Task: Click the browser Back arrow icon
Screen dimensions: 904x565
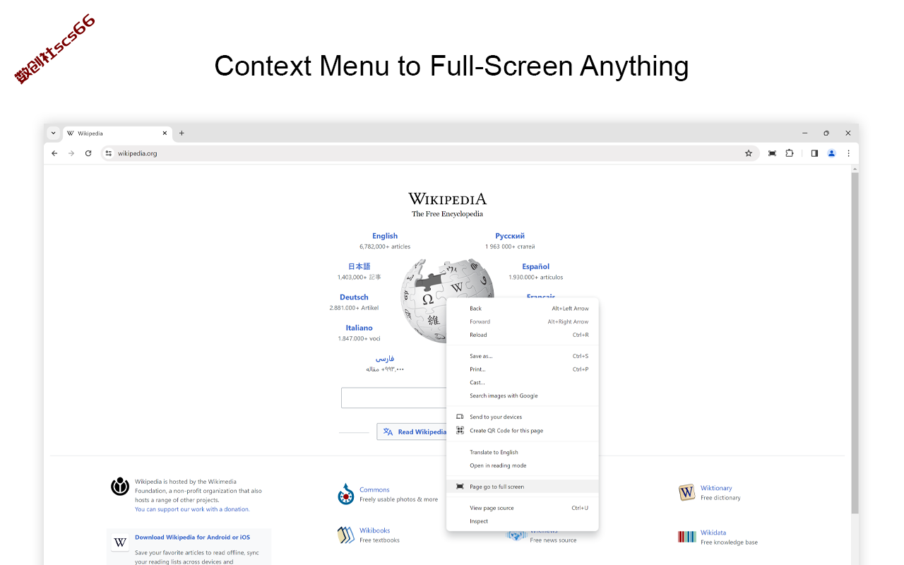Action: coord(54,153)
